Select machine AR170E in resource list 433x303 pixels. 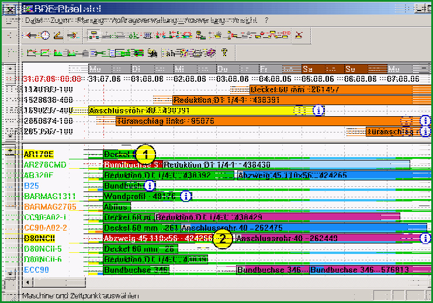39,154
